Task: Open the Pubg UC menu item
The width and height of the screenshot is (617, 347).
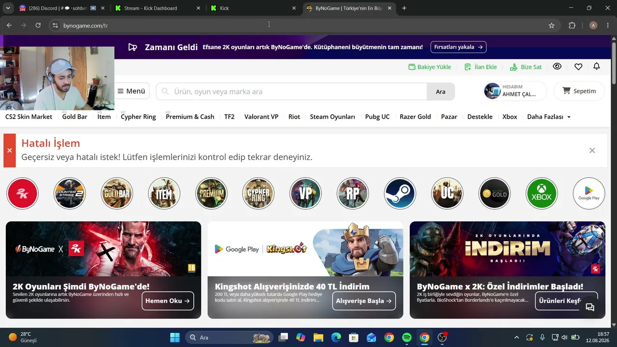Action: (377, 117)
